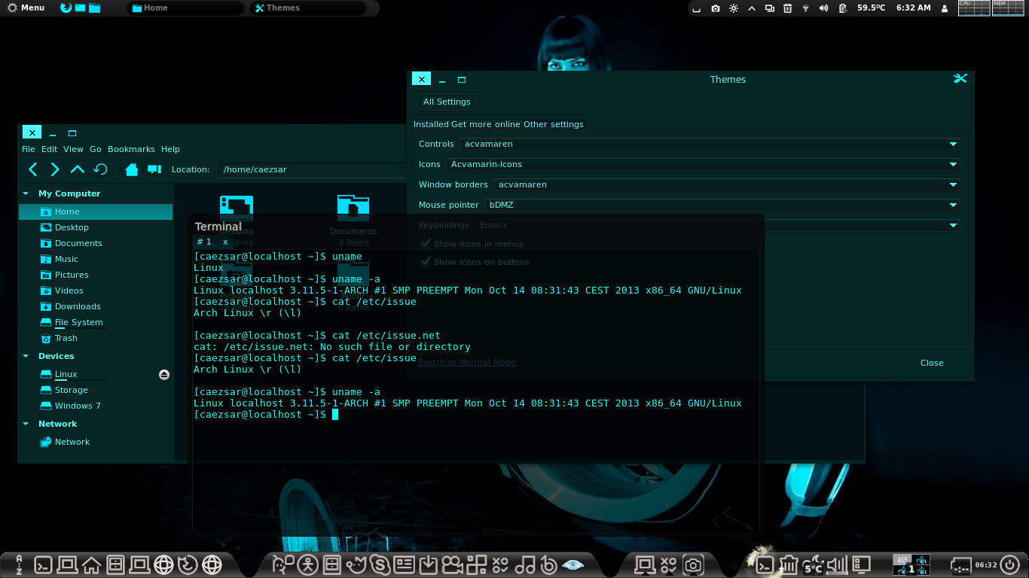Open the Wi-Fi network applet
The height and width of the screenshot is (578, 1029).
click(805, 8)
